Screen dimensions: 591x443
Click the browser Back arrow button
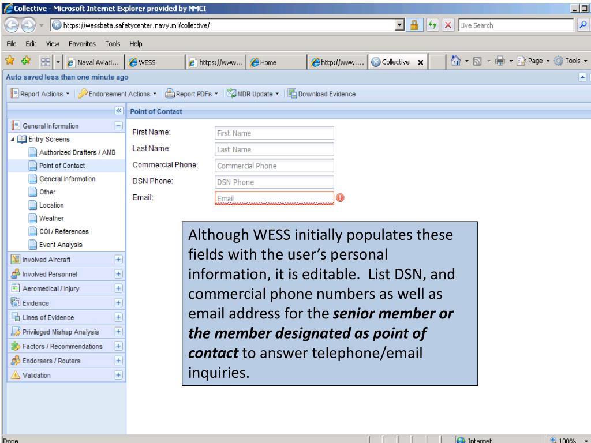12,25
